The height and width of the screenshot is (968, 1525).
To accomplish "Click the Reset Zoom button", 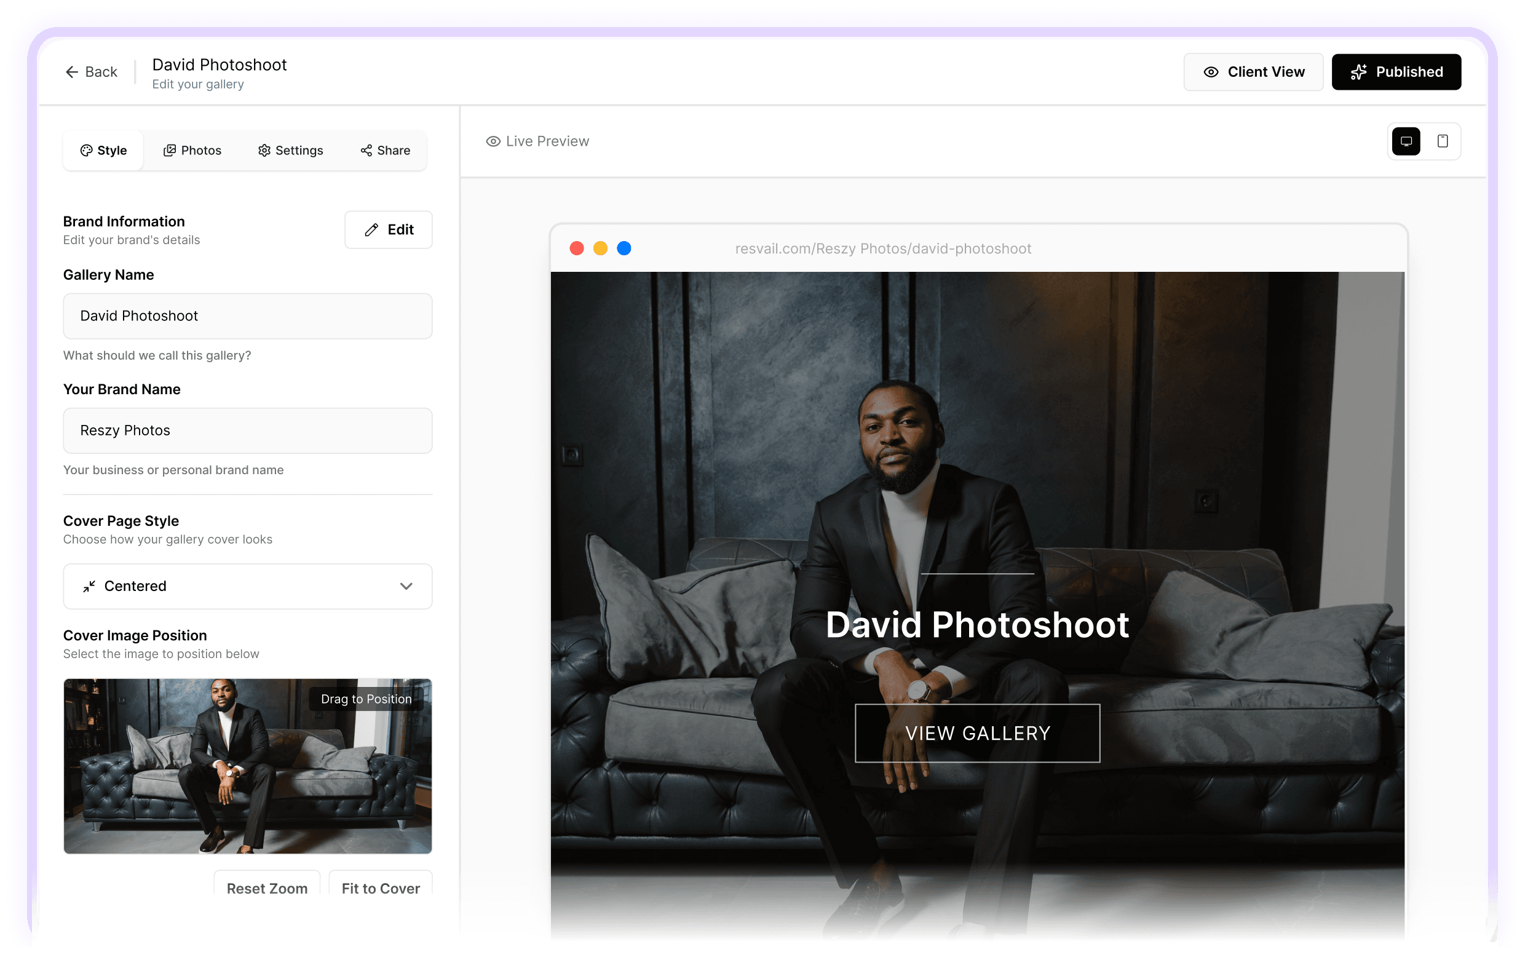I will click(x=267, y=888).
